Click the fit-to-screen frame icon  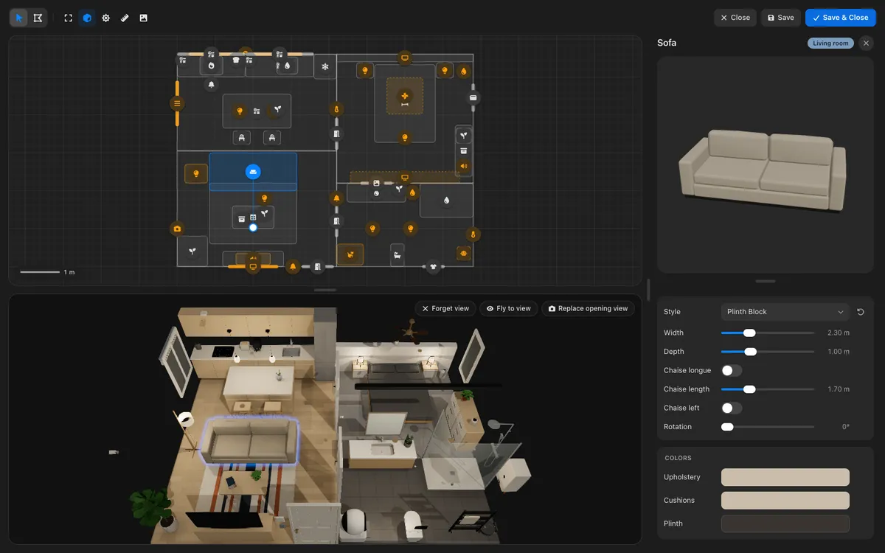69,18
